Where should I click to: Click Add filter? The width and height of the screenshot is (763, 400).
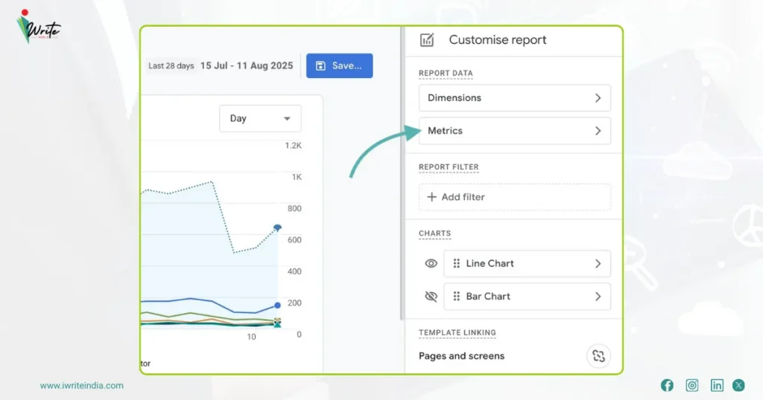(x=515, y=196)
